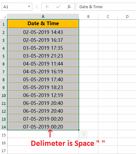Select cell 03-05-2019 17:35
Screen dimensions: 136x154
coord(43,47)
